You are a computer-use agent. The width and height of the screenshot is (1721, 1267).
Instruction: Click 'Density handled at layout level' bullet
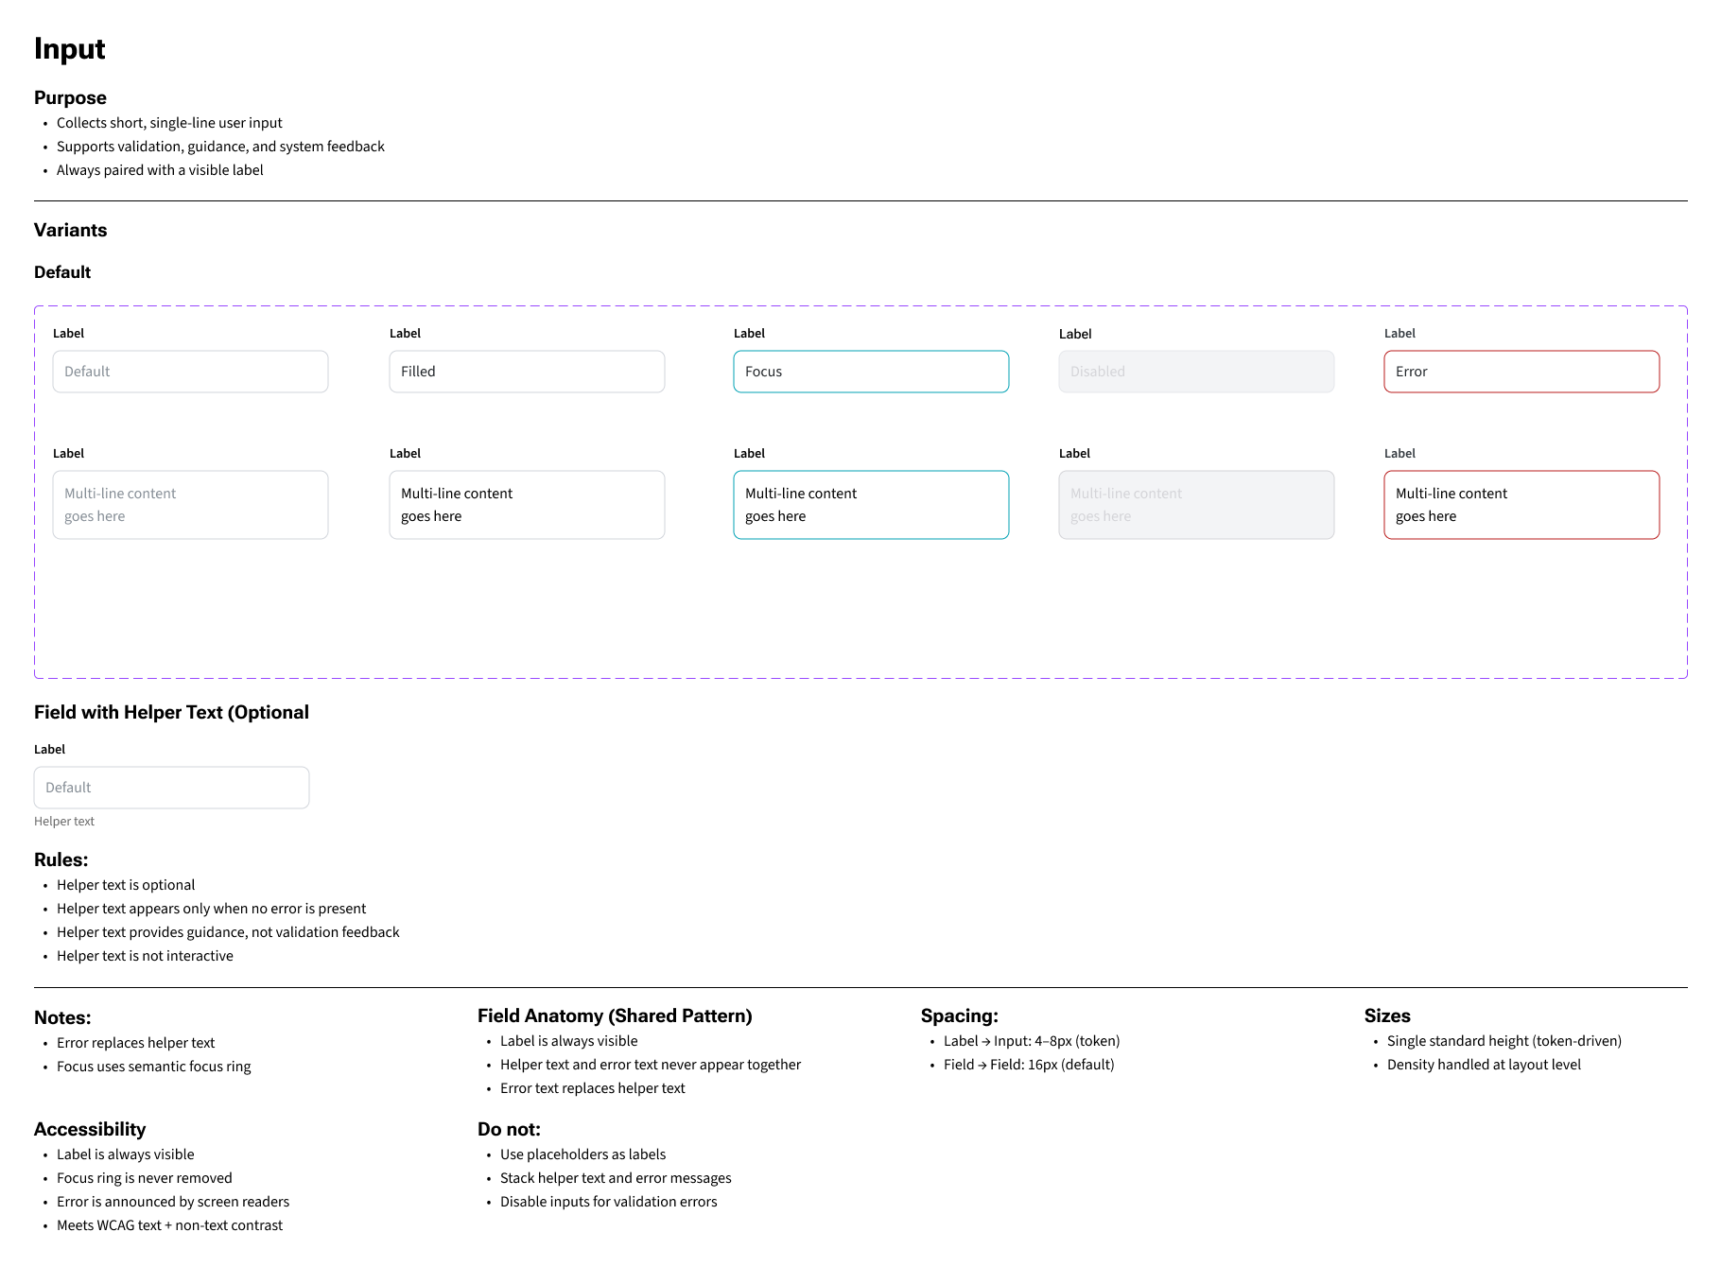pyautogui.click(x=1484, y=1065)
